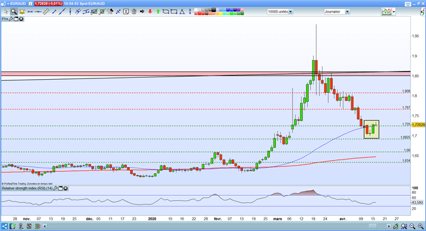Click the 1,767 level label

(x=407, y=107)
